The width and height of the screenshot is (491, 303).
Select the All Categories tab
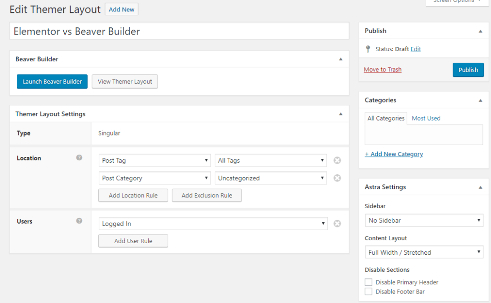coord(386,118)
